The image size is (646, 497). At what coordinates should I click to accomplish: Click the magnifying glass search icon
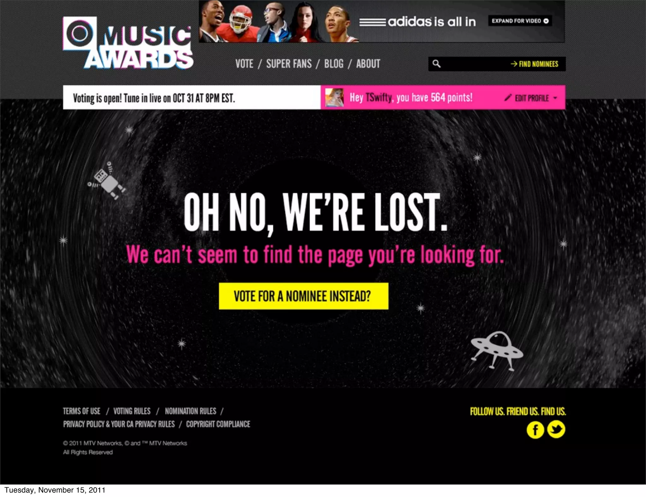(x=436, y=64)
